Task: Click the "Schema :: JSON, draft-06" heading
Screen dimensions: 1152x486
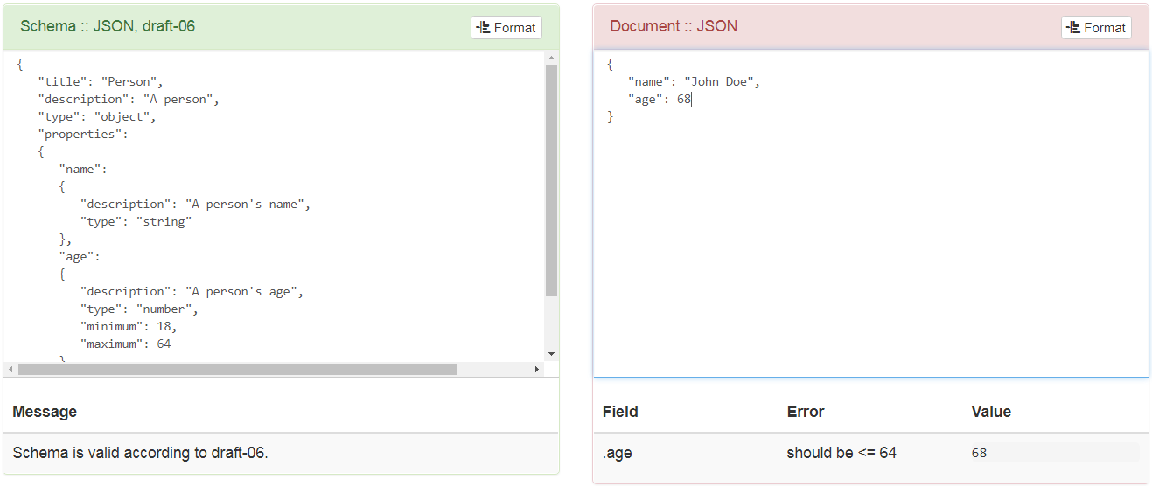Action: [108, 26]
